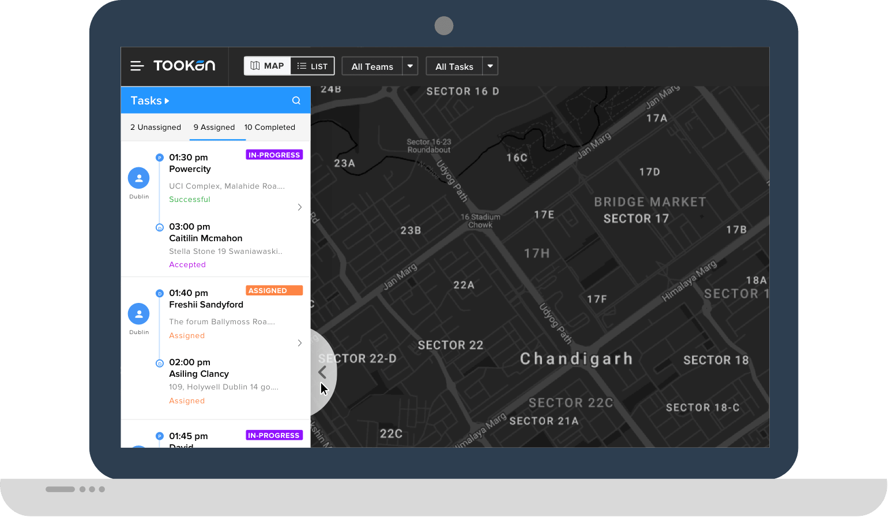Viewport: 888px width, 517px height.
Task: Click Sector 17 label on the map
Action: (x=636, y=219)
